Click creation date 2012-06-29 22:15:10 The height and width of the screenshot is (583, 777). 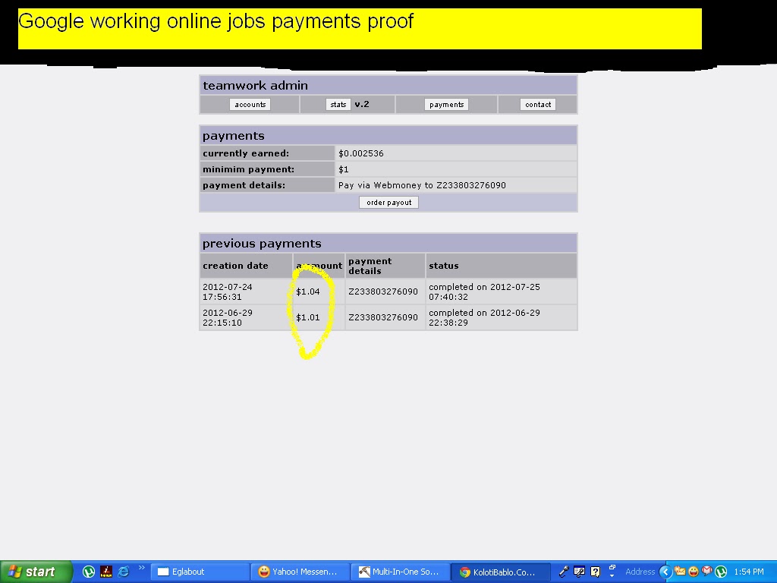click(228, 317)
